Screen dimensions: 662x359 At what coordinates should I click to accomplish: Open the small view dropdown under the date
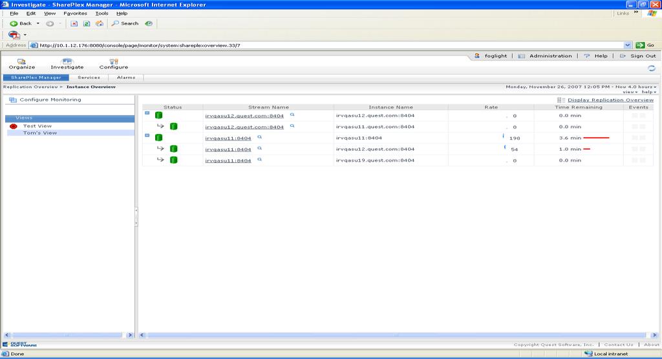[x=630, y=92]
